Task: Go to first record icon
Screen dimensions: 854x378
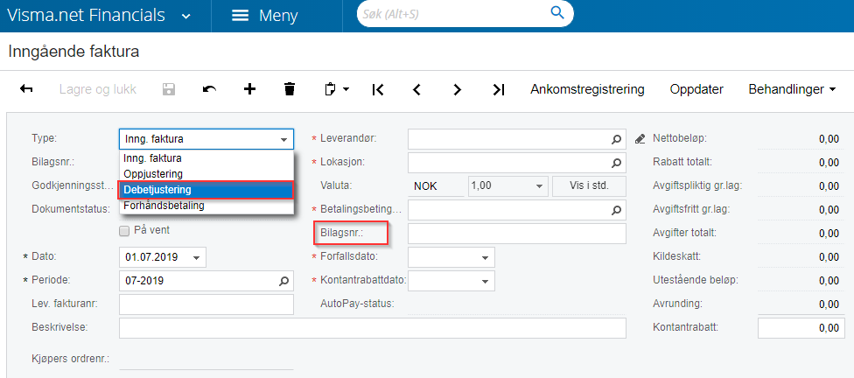Action: (378, 89)
